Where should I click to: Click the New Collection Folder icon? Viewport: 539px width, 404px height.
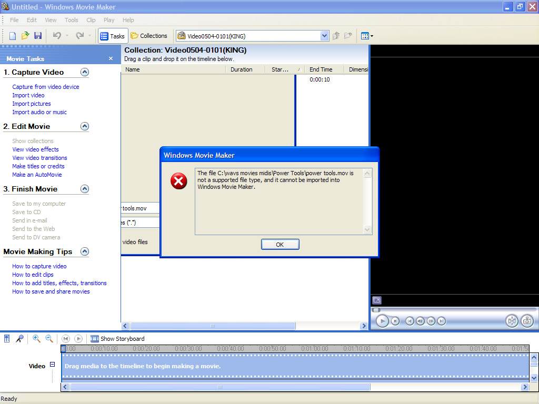(x=348, y=36)
